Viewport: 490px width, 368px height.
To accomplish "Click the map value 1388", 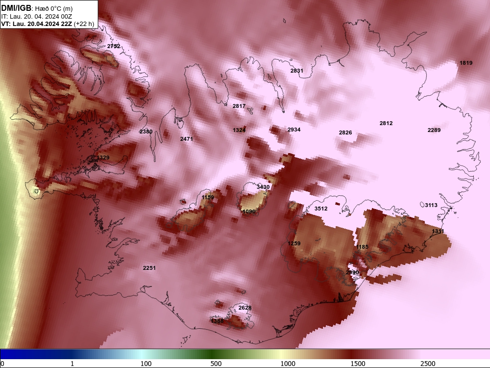I will tap(217, 321).
